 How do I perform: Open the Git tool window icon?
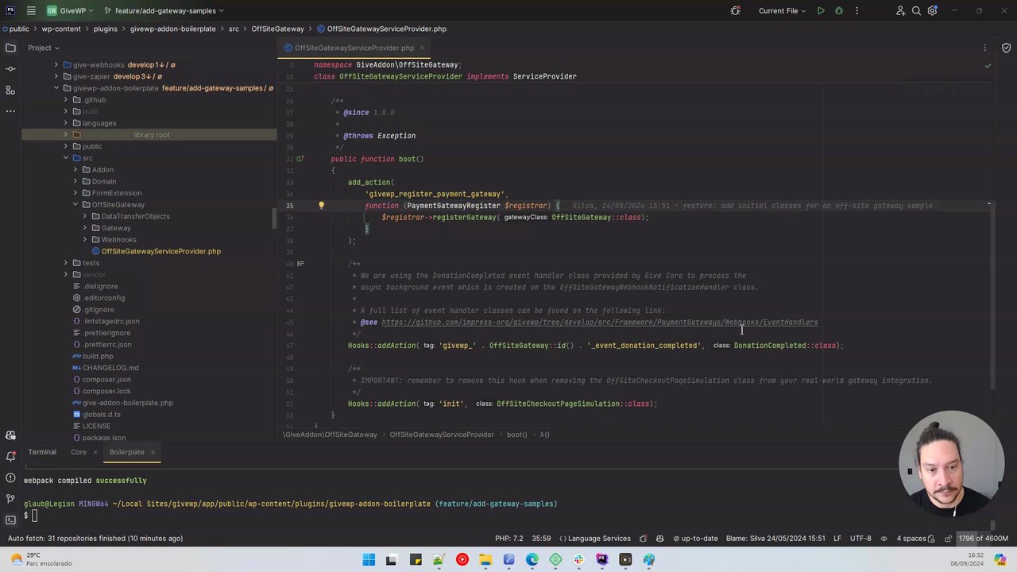point(10,499)
